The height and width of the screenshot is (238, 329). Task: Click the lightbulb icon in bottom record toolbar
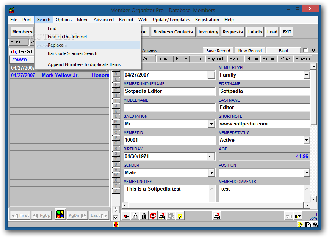click(x=180, y=216)
